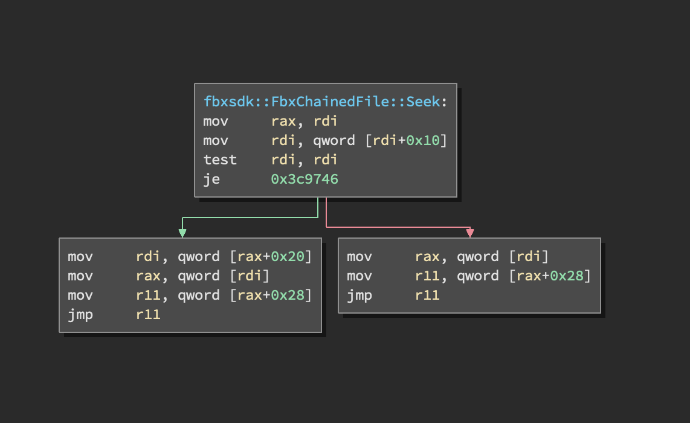
Task: Click the green branch edge arrowhead
Action: (x=182, y=233)
